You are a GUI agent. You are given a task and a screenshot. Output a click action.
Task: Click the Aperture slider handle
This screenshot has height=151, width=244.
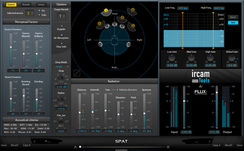144,113
